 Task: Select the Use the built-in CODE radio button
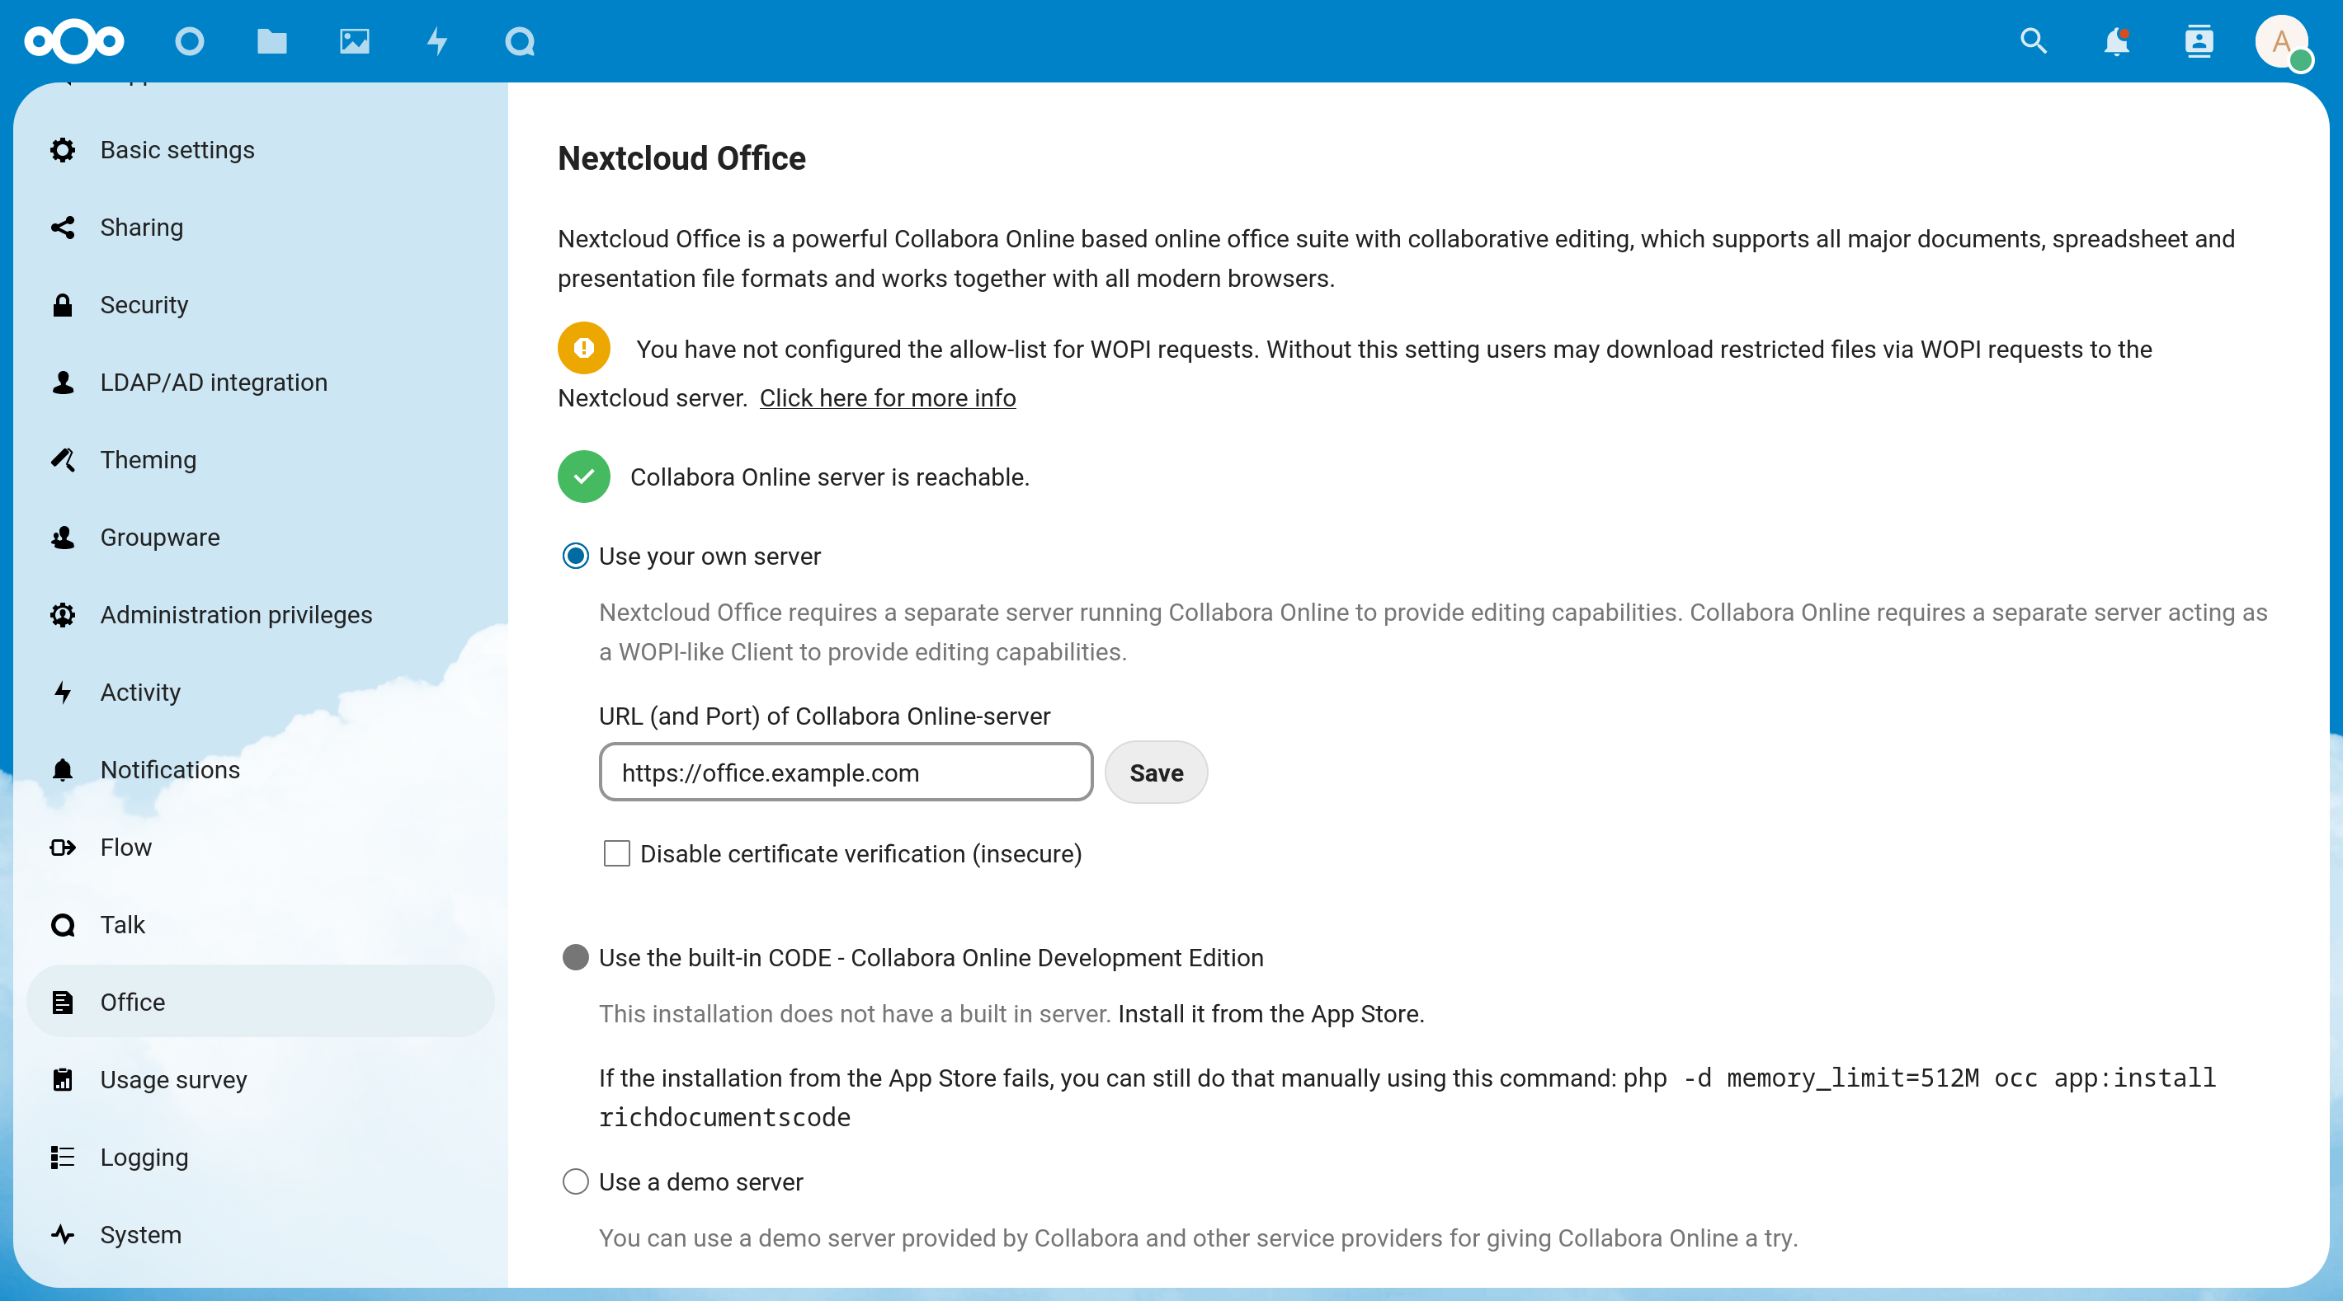[x=575, y=956]
